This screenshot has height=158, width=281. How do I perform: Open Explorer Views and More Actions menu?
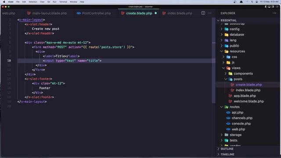click(x=274, y=13)
